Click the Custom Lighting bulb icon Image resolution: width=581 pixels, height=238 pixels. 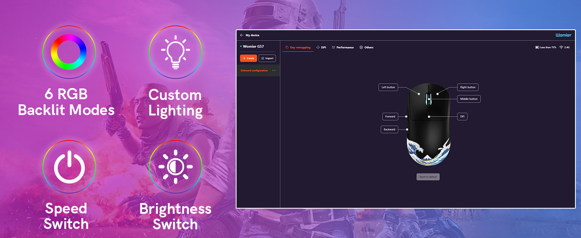(x=175, y=52)
